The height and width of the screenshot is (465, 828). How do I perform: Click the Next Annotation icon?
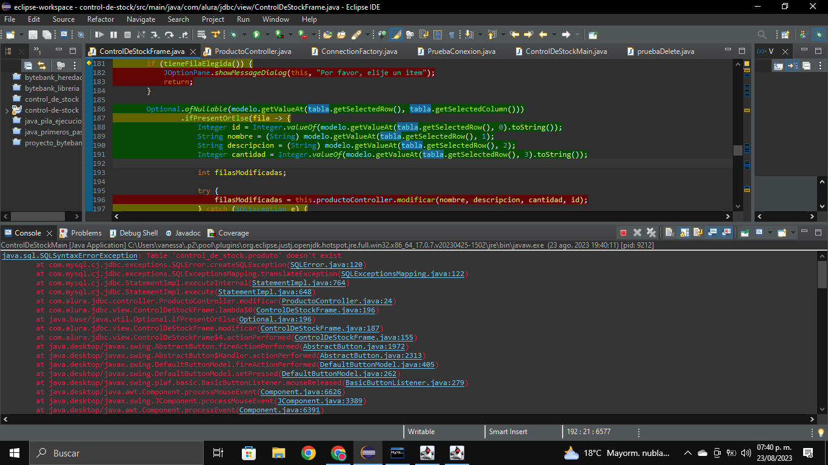(x=469, y=35)
